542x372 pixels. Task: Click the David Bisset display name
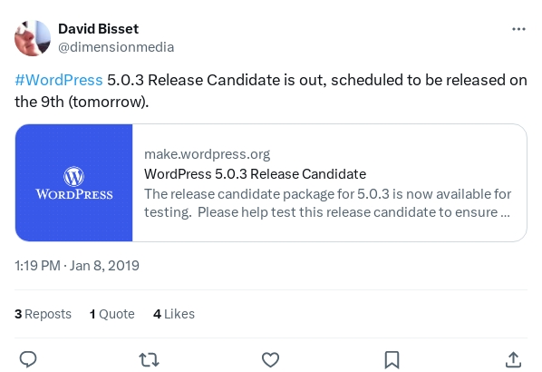click(x=98, y=29)
